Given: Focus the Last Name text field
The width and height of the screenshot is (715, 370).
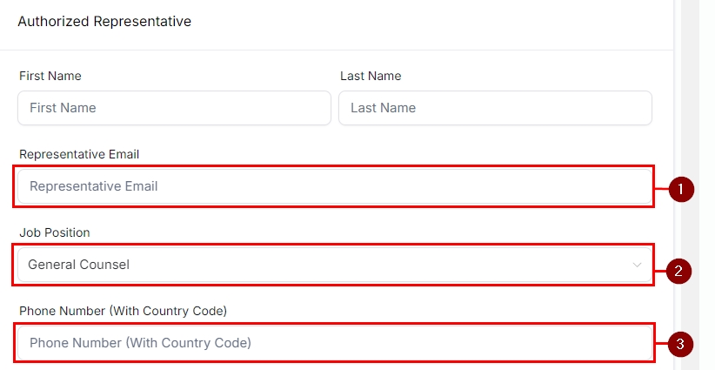Looking at the screenshot, I should tap(495, 108).
